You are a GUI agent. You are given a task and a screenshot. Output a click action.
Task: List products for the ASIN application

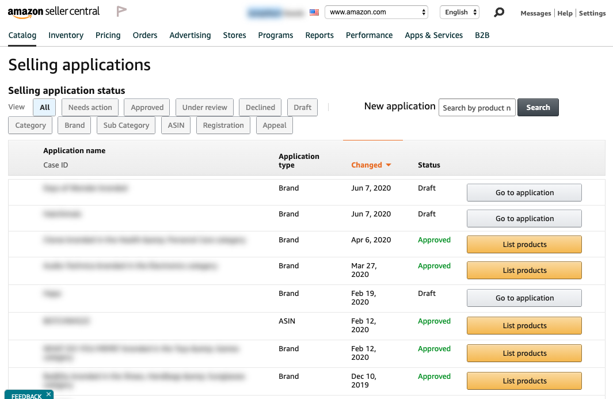pyautogui.click(x=524, y=326)
